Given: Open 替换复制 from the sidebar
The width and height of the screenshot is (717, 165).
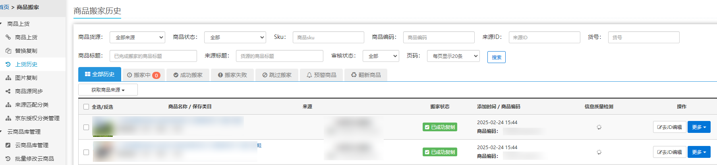Looking at the screenshot, I should click(x=26, y=51).
